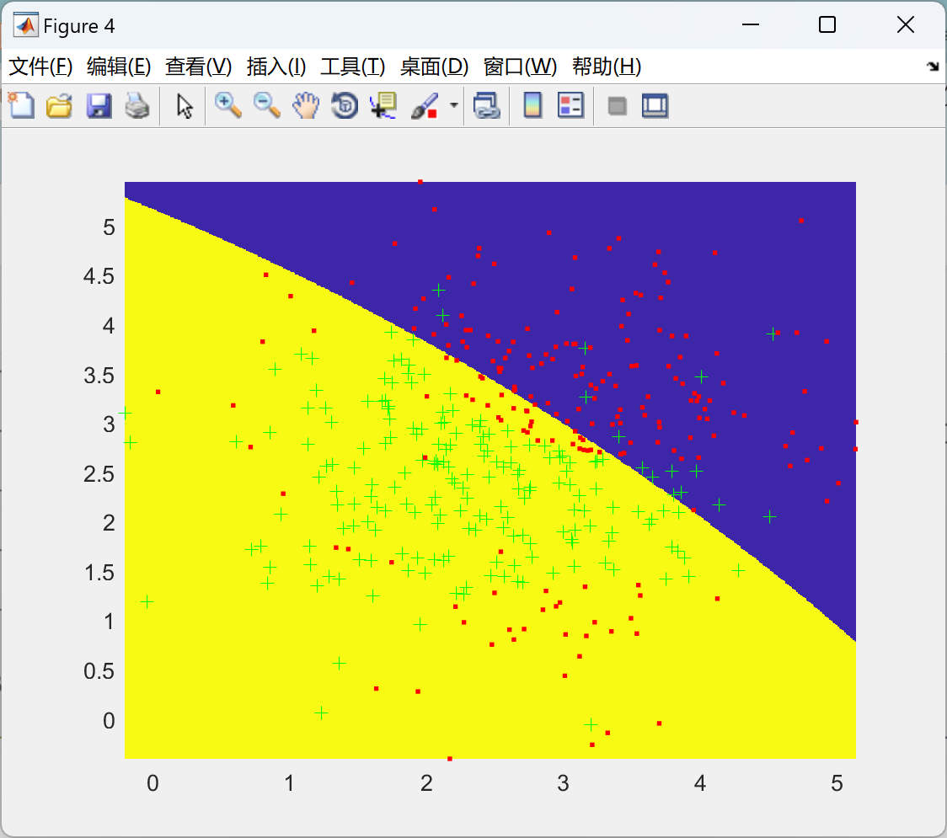Open the 插入(I) menu
Screen dimensions: 947x838
tap(276, 67)
